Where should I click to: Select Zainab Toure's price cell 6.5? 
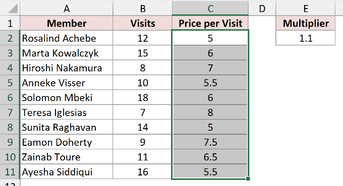(210, 157)
